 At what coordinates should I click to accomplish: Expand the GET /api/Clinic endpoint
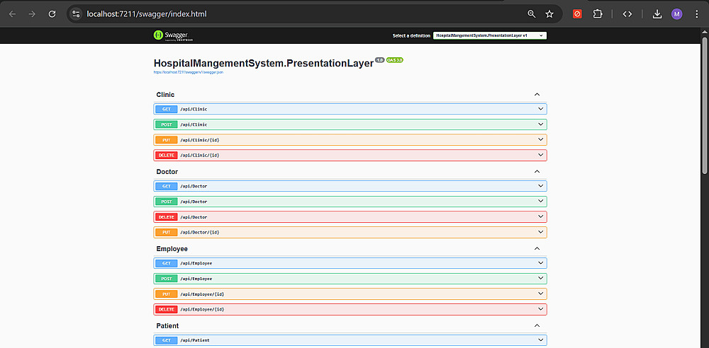350,109
